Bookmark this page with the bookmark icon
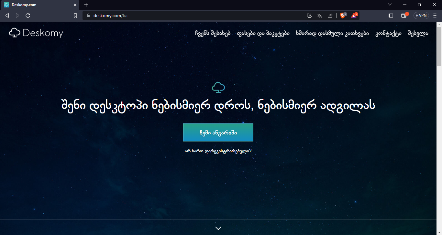This screenshot has width=442, height=235. tap(75, 16)
